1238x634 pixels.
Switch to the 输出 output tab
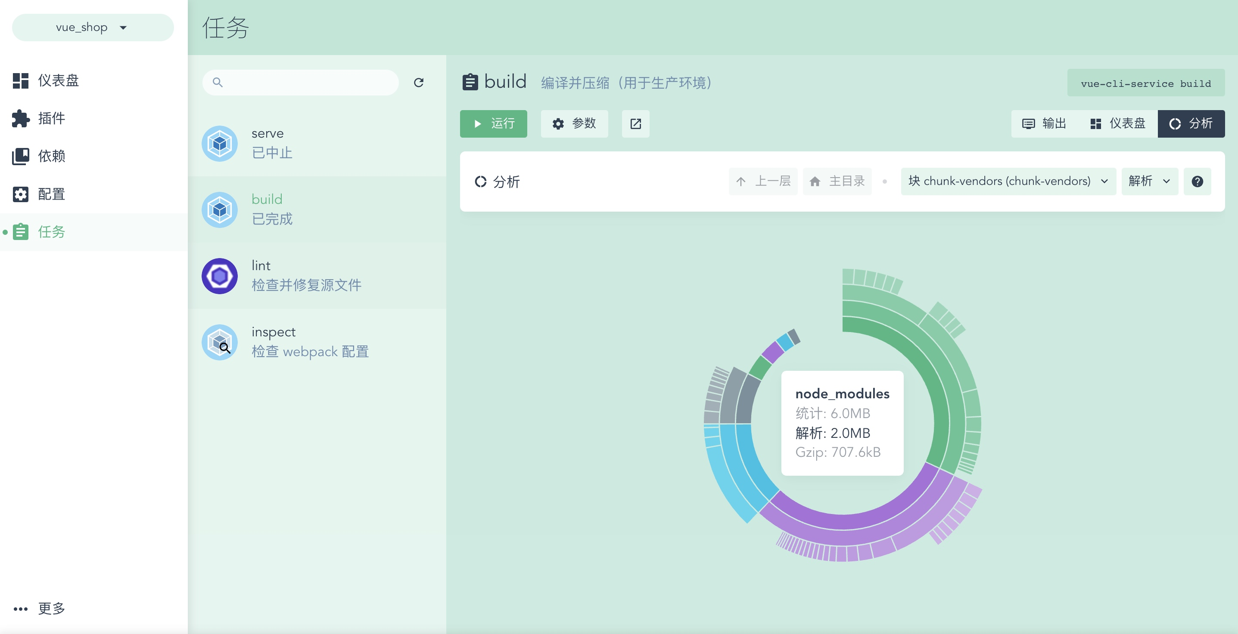[1044, 124]
